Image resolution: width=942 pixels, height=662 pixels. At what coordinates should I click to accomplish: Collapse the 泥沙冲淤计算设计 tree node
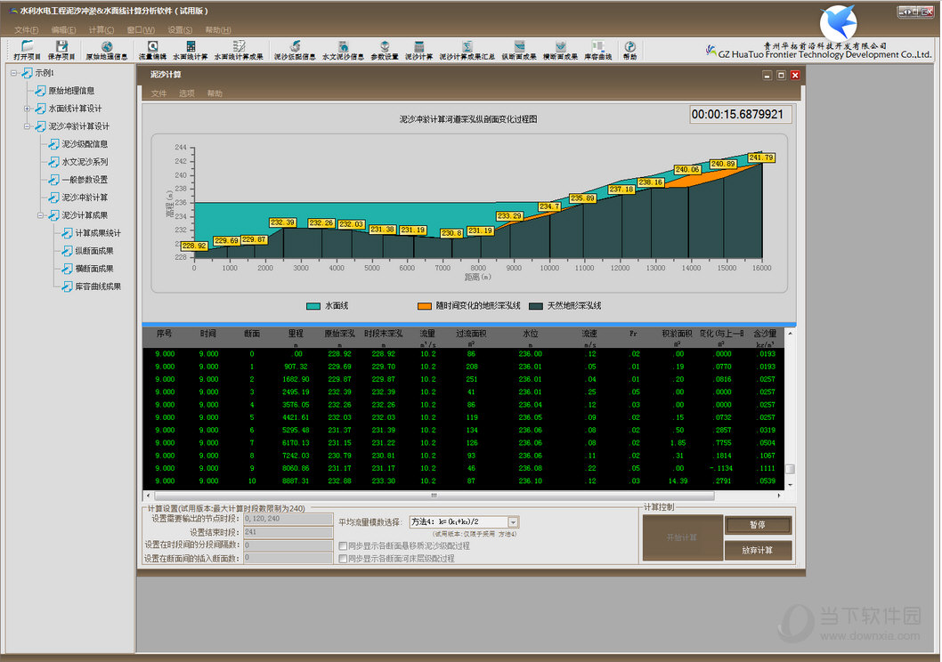point(27,126)
